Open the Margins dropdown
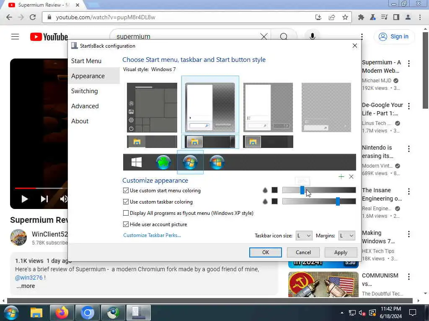Viewport: 429px width, 321px height. click(346, 236)
